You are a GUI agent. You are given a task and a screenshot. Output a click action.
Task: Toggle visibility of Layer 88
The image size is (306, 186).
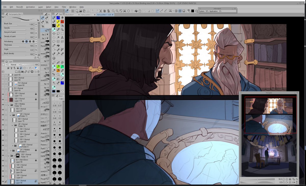(x=3, y=166)
